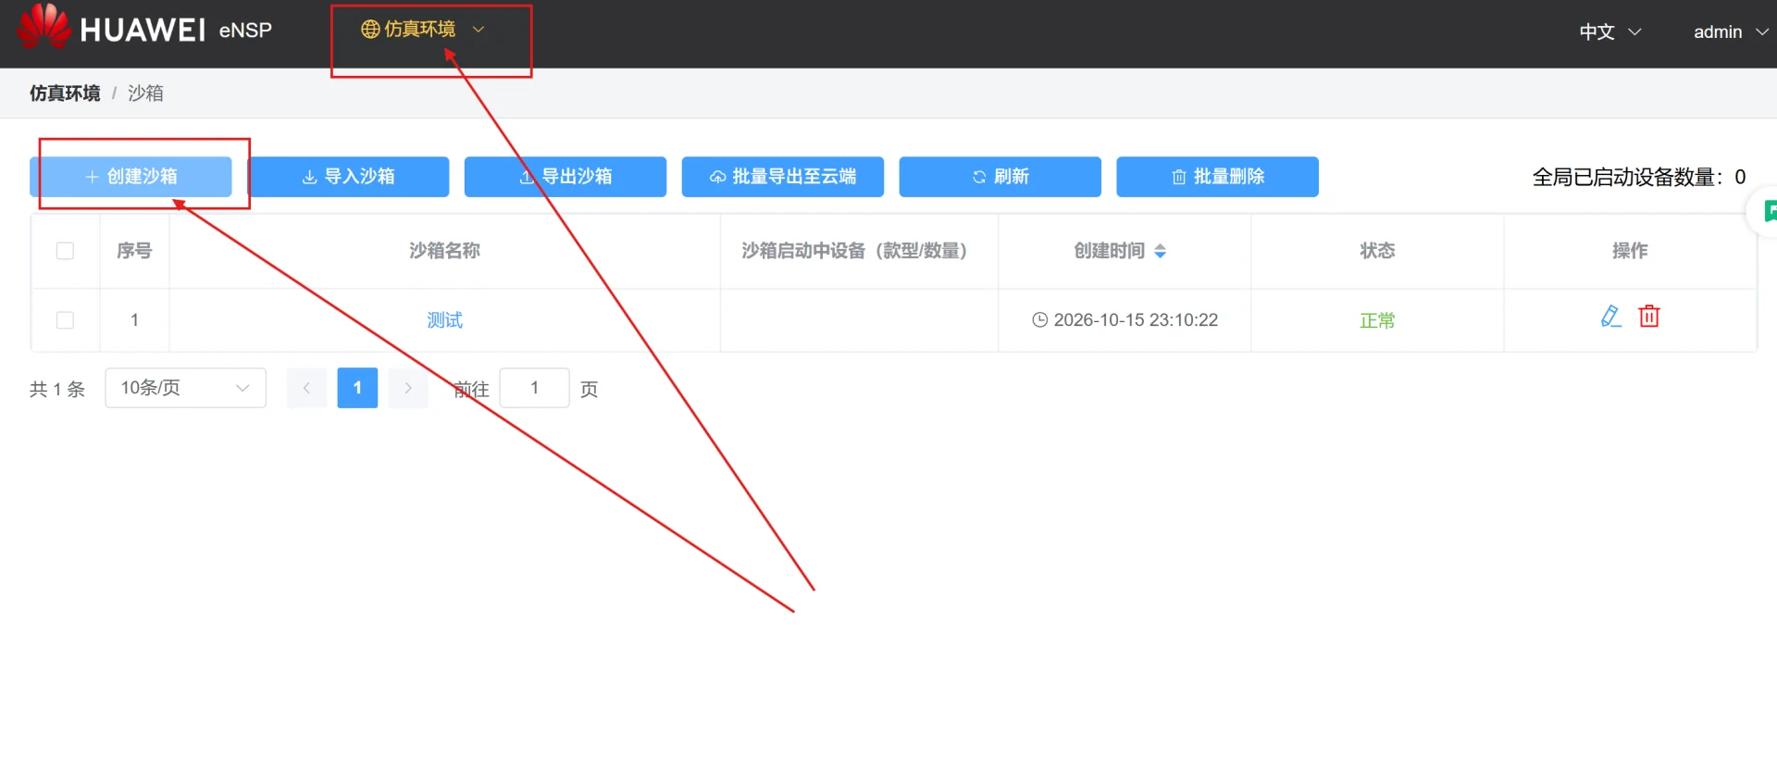This screenshot has height=760, width=1777.
Task: Click the 刷新 refresh button
Action: [x=1000, y=177]
